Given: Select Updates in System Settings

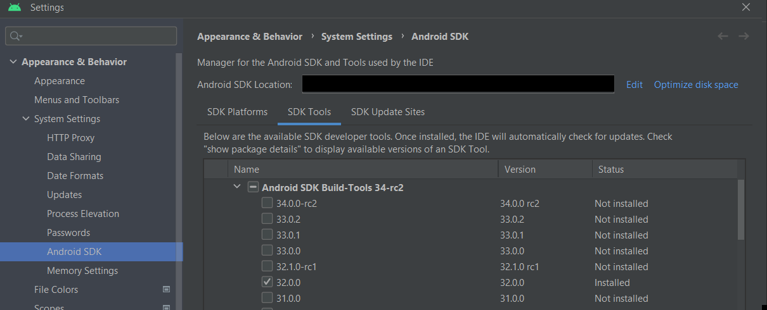Looking at the screenshot, I should (65, 195).
